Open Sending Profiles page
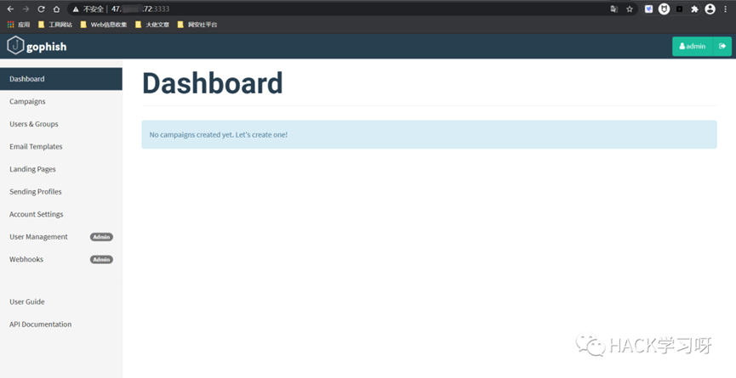The height and width of the screenshot is (378, 736). (x=61, y=191)
